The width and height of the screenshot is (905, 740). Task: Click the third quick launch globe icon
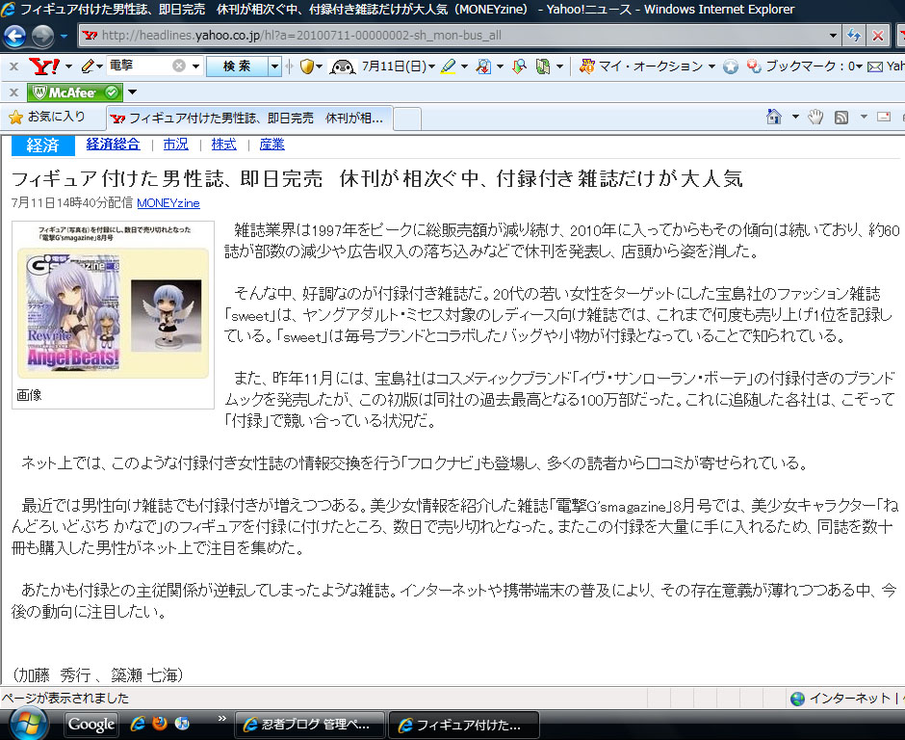[182, 724]
